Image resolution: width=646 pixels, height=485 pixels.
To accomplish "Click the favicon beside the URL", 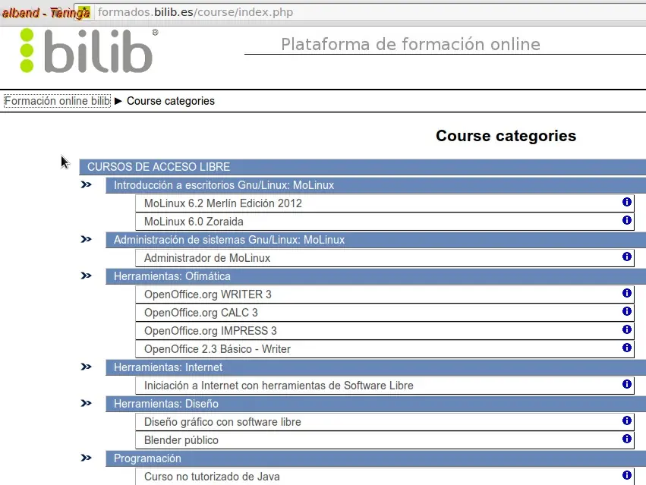I will pyautogui.click(x=84, y=12).
